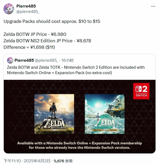Image resolution: width=159 pixels, height=165 pixels.
Task: Open the quoted tweet text about Expansion Pack
Action: [76, 70]
